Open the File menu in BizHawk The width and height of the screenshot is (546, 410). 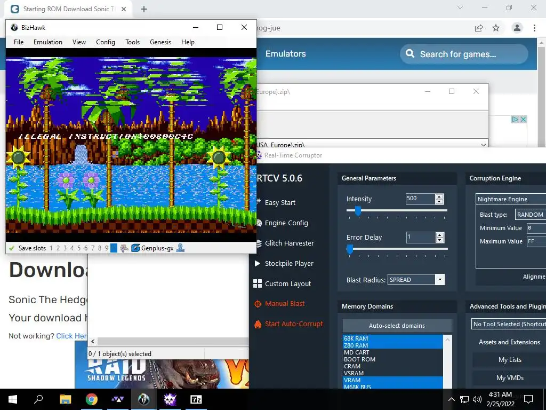[19, 42]
